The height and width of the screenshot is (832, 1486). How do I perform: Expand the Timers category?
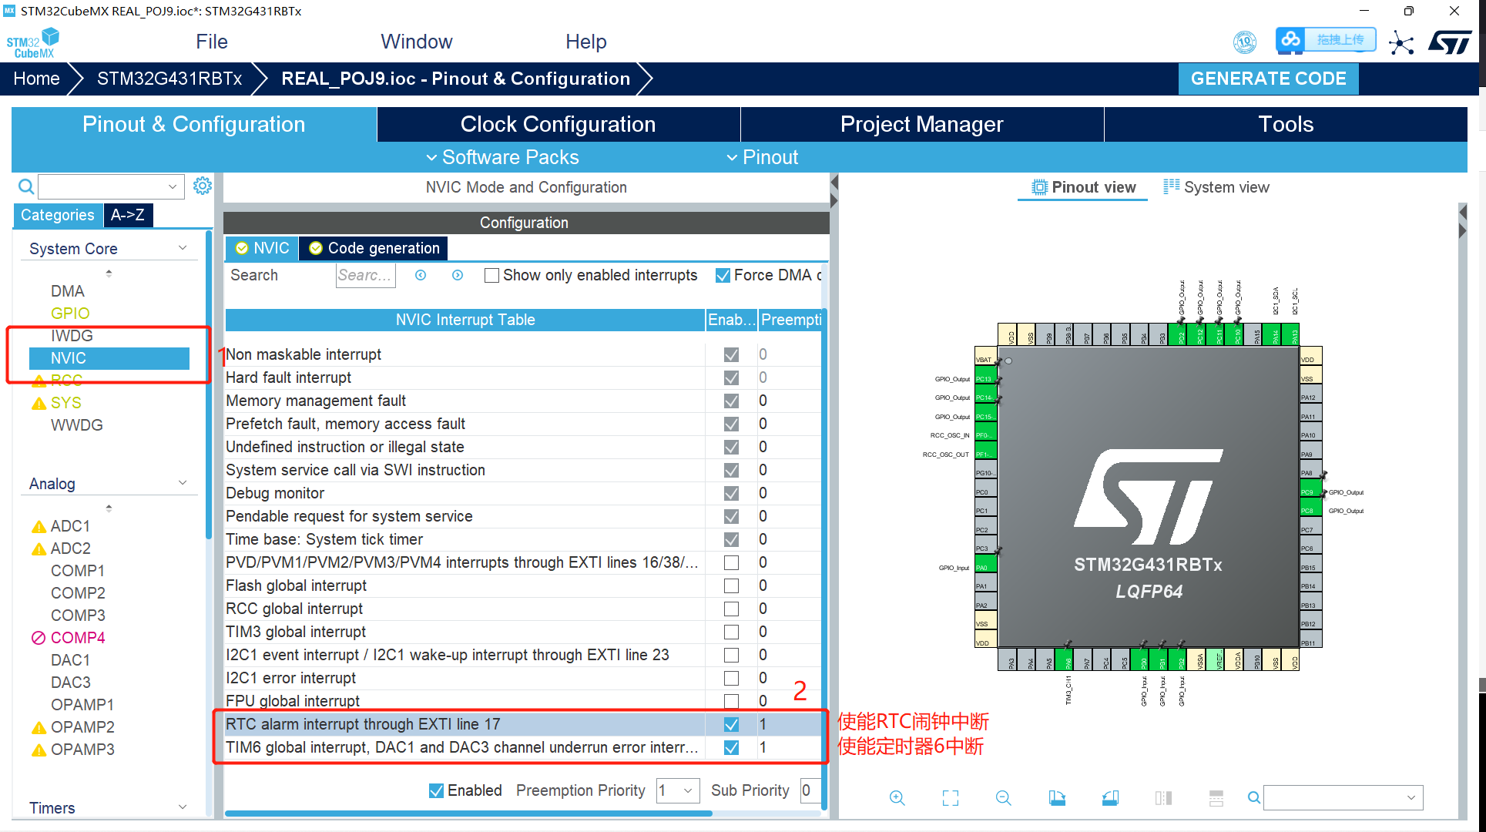click(183, 807)
